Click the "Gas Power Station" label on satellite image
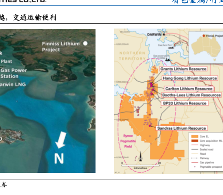The width and height of the screenshot is (223, 195). (14, 73)
